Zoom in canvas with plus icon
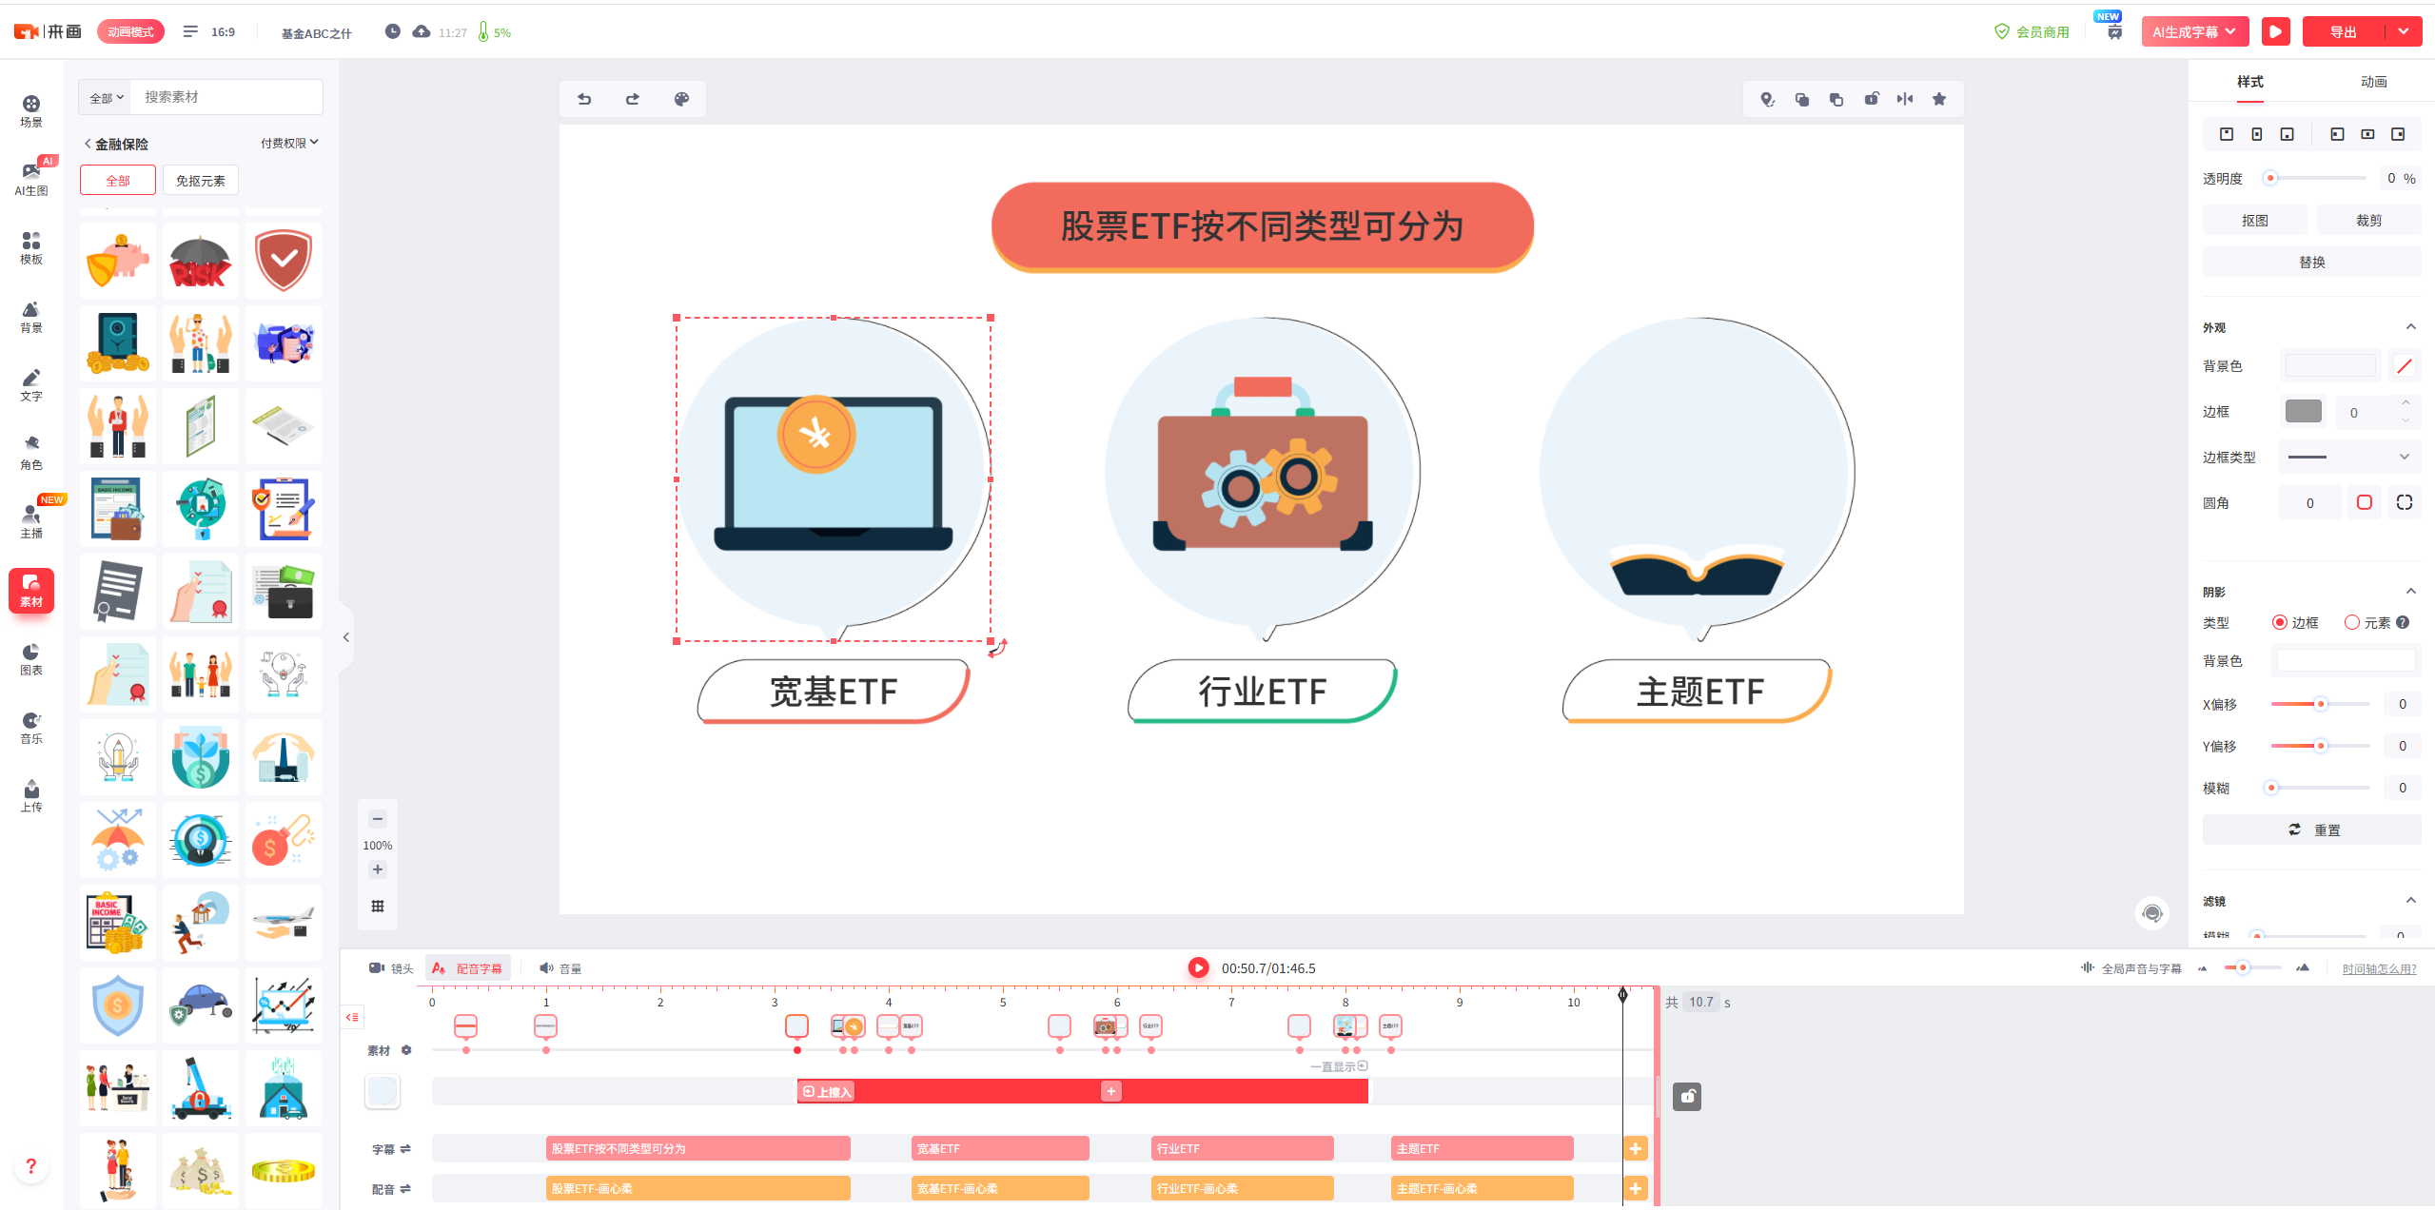Screen dimensions: 2435x1210 click(x=378, y=869)
